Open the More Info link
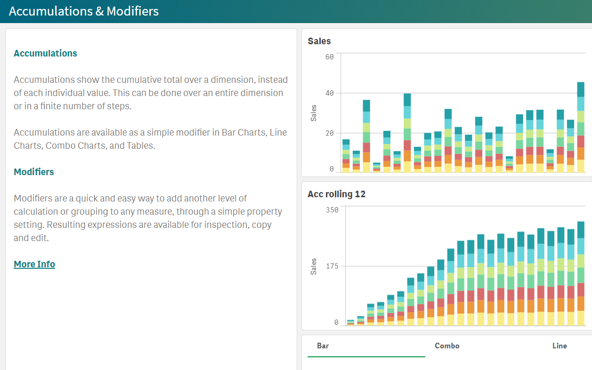This screenshot has width=592, height=370. [x=34, y=264]
